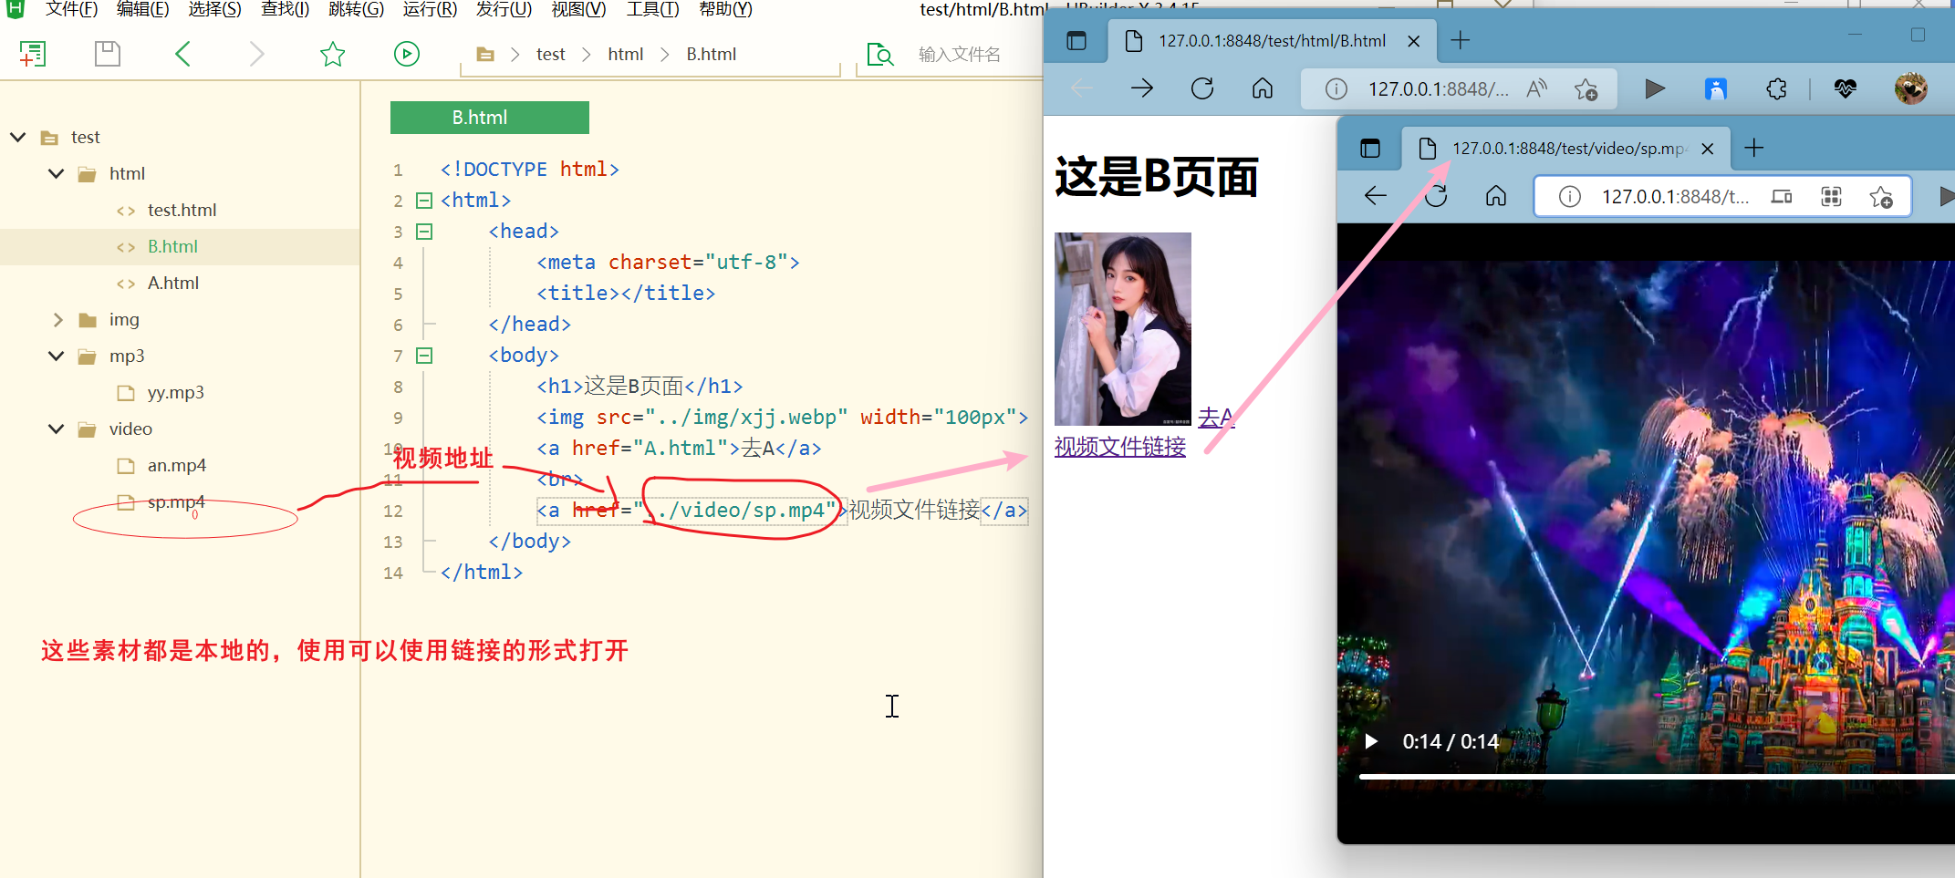
Task: Click the file search magnifier icon
Action: (880, 55)
